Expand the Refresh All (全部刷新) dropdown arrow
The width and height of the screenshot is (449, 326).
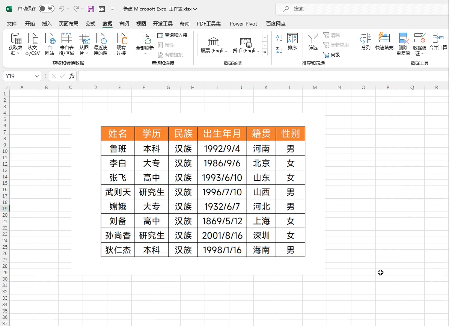(x=145, y=53)
